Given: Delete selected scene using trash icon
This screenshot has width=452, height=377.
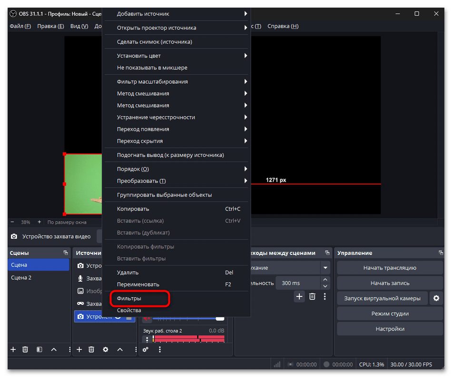Looking at the screenshot, I should [26, 349].
